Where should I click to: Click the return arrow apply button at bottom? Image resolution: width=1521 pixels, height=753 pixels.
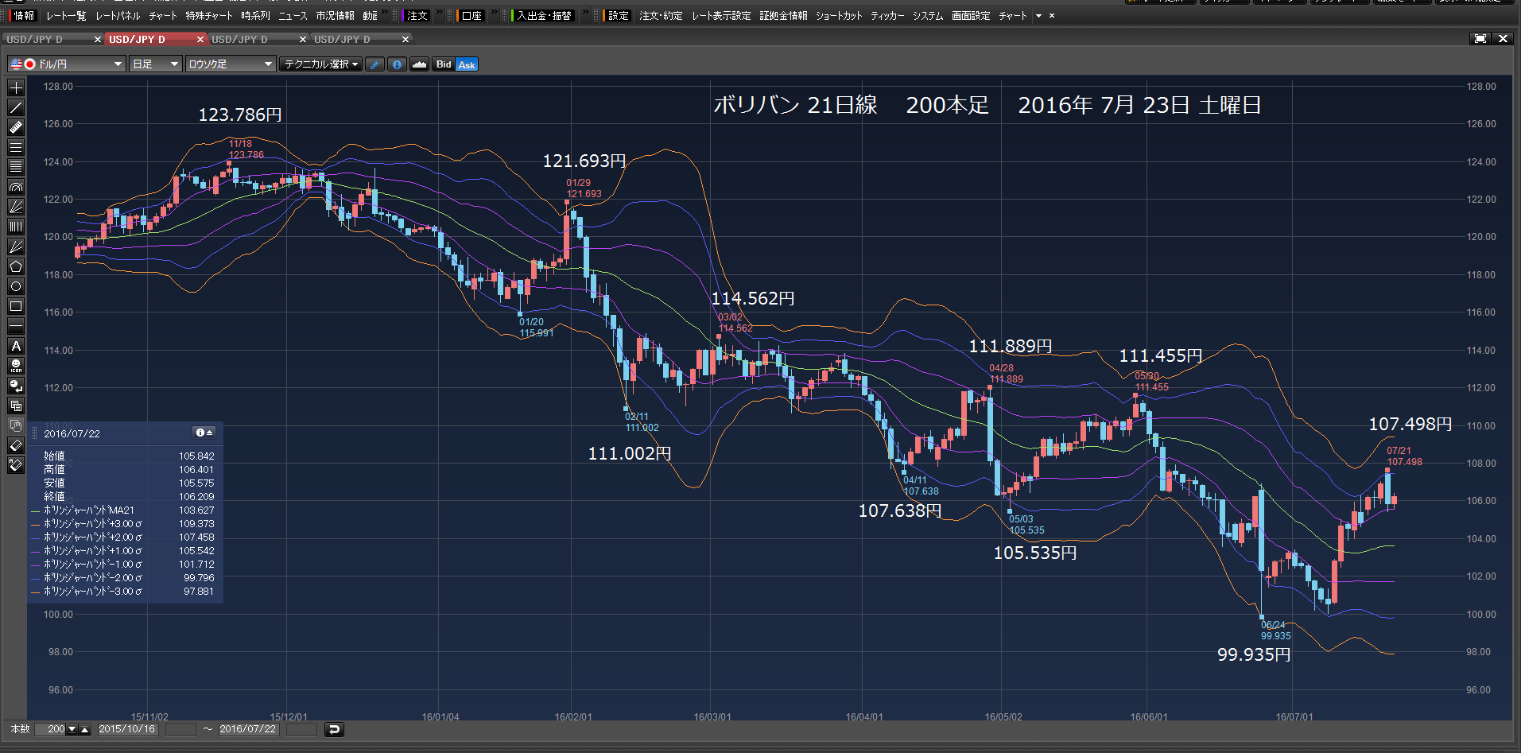pos(335,729)
